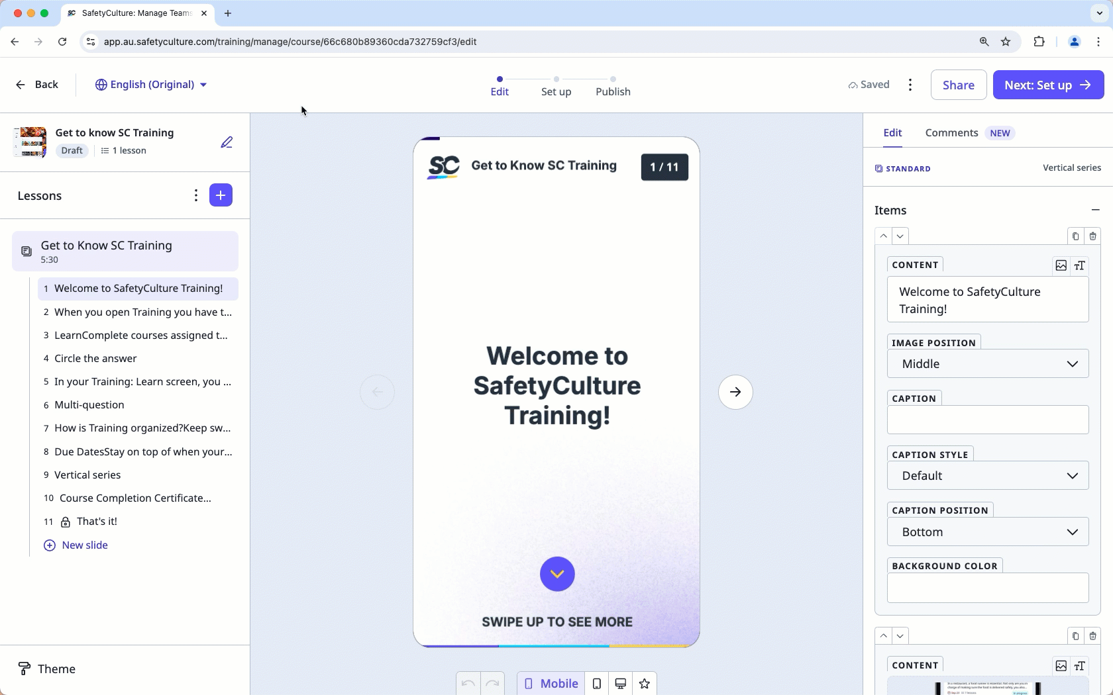Viewport: 1113px width, 695px height.
Task: Open browser extensions puzzle icon
Action: [x=1039, y=42]
